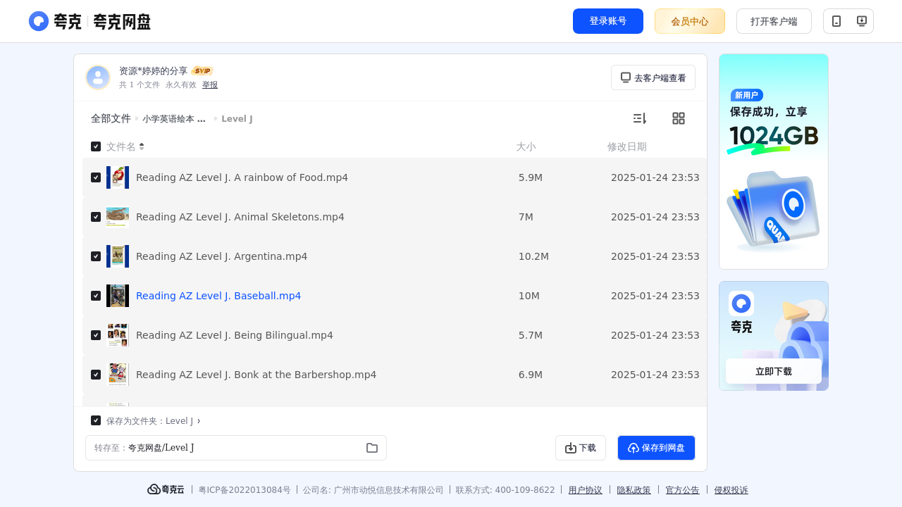Toggle the select-all checkbox beside 文件名
The height and width of the screenshot is (507, 902).
click(96, 146)
